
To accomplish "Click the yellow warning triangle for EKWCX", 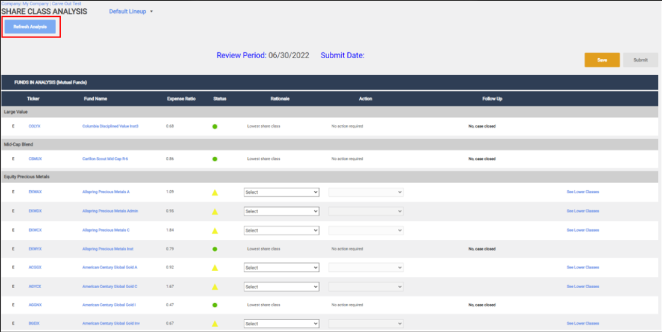I will coord(214,231).
